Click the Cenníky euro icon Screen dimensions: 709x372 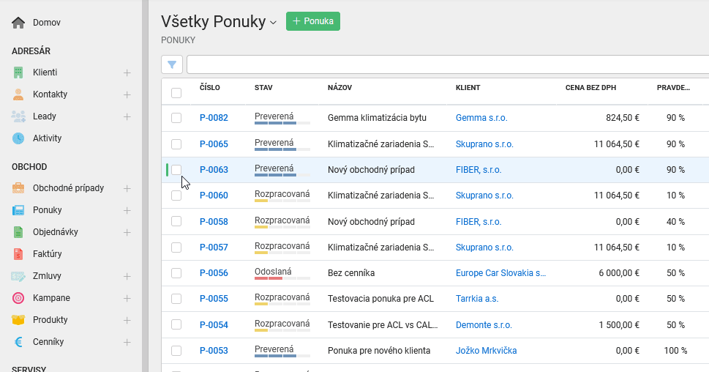click(18, 342)
